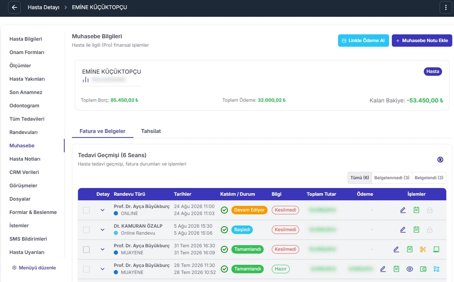The width and height of the screenshot is (454, 282).
Task: Go back using the arrow button
Action: [14, 7]
